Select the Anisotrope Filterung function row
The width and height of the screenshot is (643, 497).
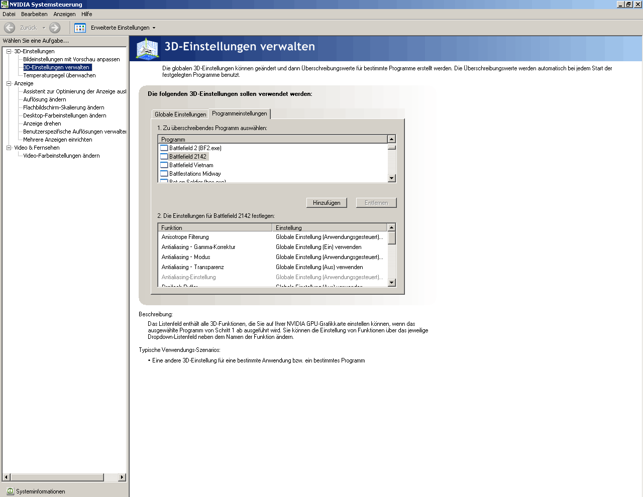click(273, 237)
